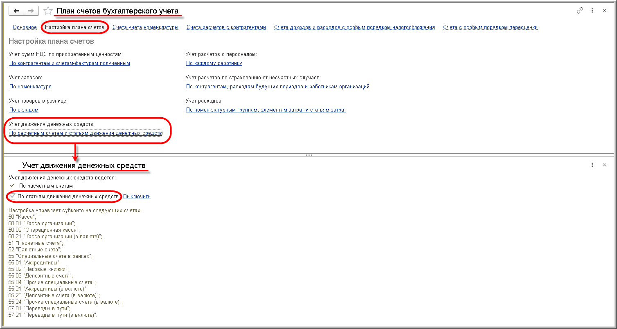Open the Основное tab

click(x=25, y=27)
